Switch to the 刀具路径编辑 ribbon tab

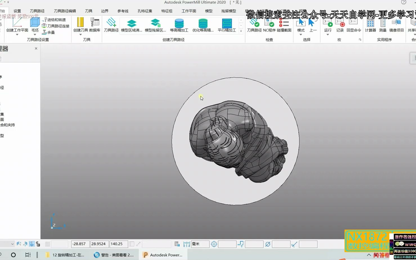[x=65, y=11]
